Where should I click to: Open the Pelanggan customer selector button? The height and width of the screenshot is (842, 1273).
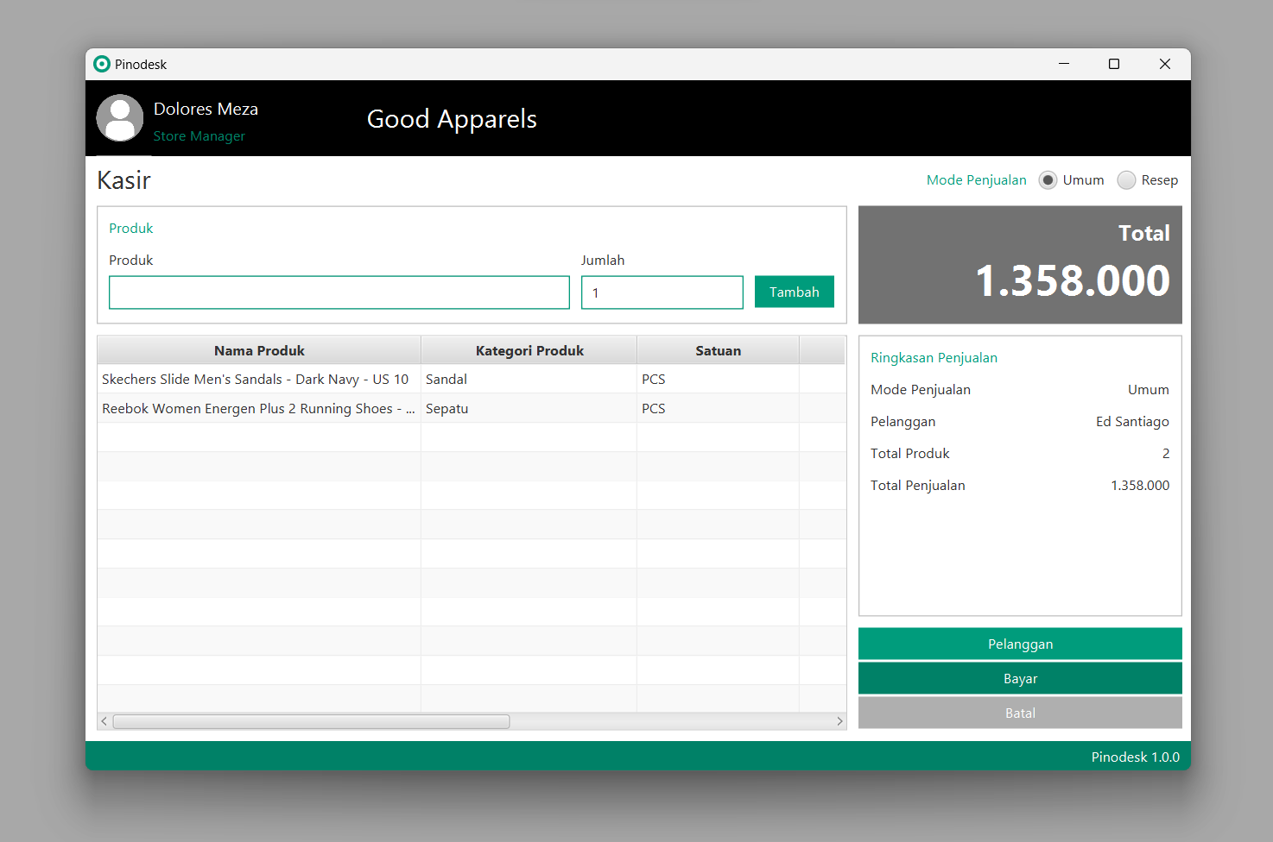click(x=1020, y=644)
